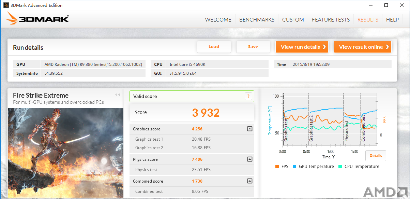Viewport: 410px width, 199px height.
Task: Open the WELCOME tab
Action: [218, 20]
